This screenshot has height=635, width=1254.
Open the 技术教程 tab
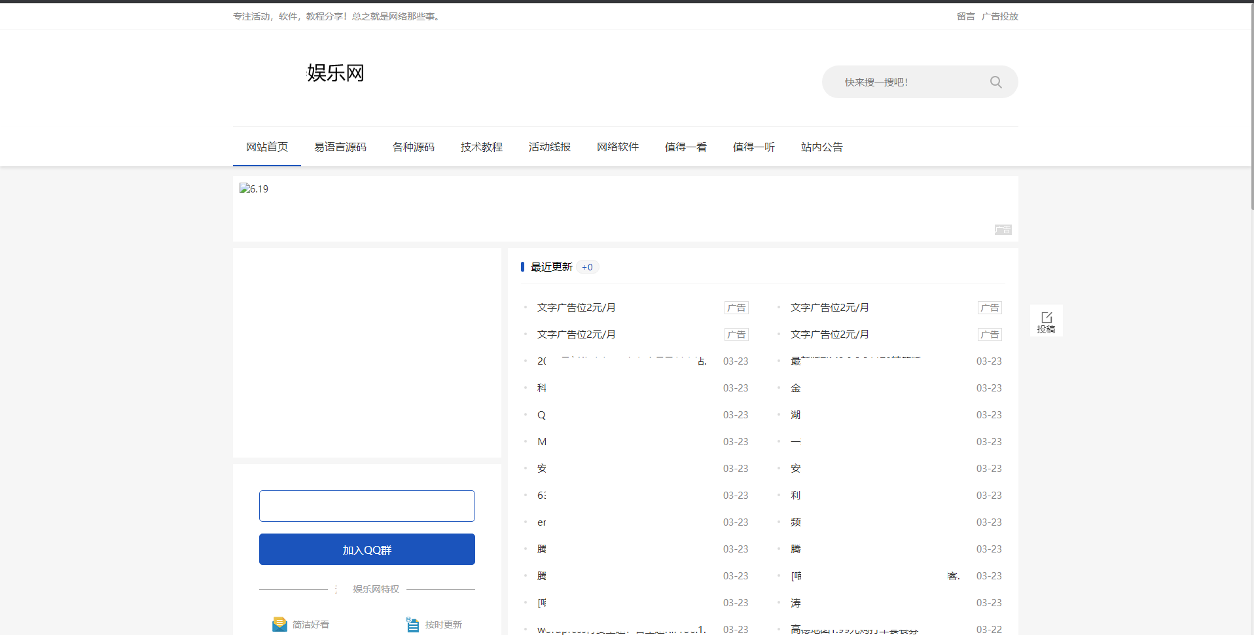coord(481,147)
